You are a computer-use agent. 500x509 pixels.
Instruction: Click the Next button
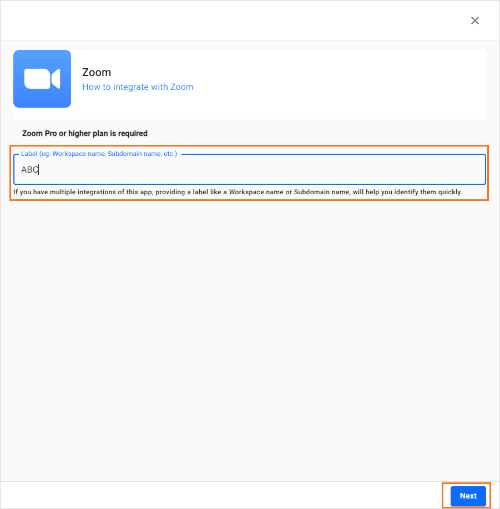(468, 496)
